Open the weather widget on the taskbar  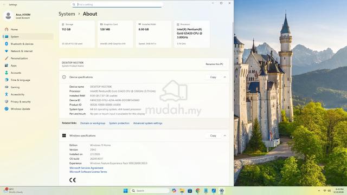tap(13, 191)
